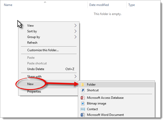
Task: Click the Bitmap image icon
Action: coord(83,103)
